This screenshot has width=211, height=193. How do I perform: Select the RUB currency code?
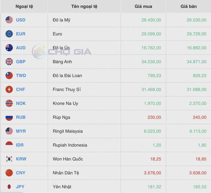coord(21,117)
